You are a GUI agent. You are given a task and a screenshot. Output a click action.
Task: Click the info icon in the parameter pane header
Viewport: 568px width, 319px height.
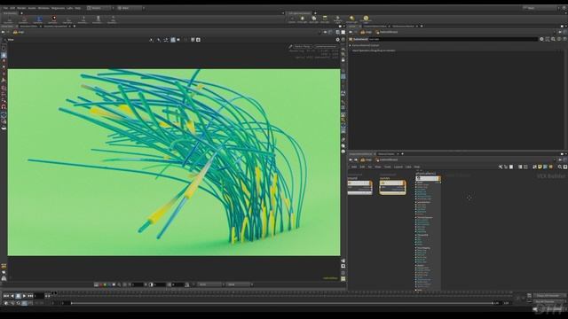[x=559, y=39]
